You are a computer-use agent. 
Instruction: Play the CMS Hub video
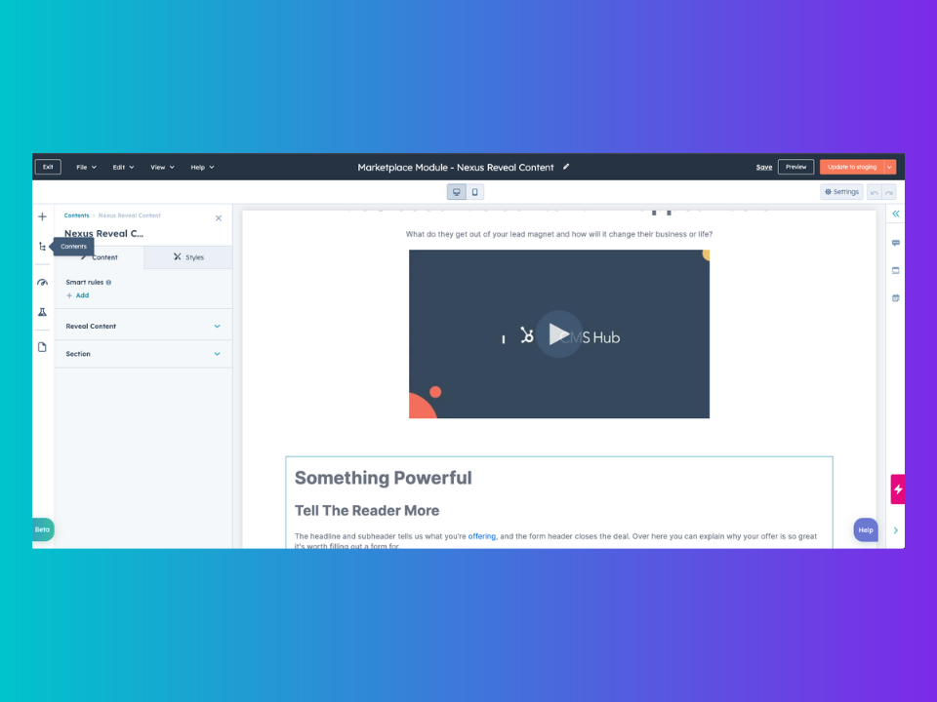[559, 333]
